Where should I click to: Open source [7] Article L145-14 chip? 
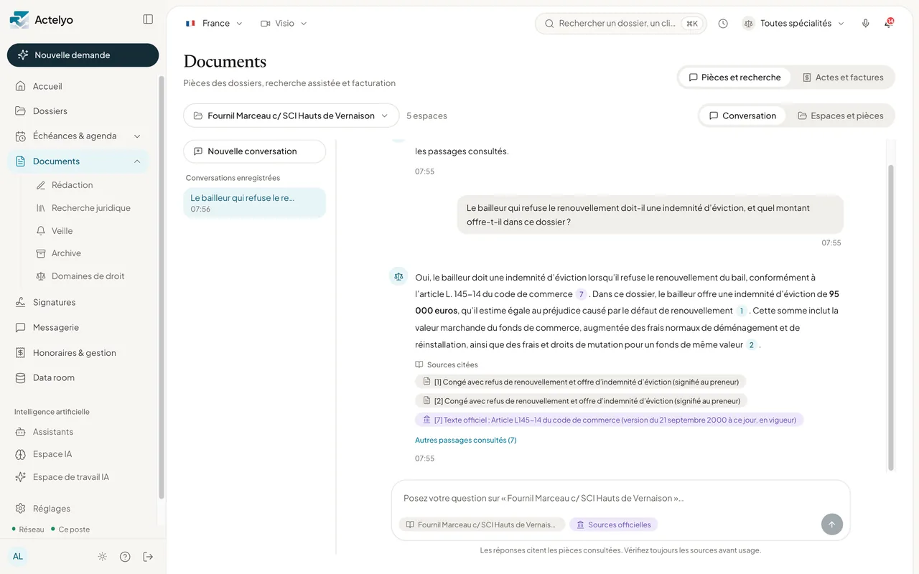pos(609,420)
